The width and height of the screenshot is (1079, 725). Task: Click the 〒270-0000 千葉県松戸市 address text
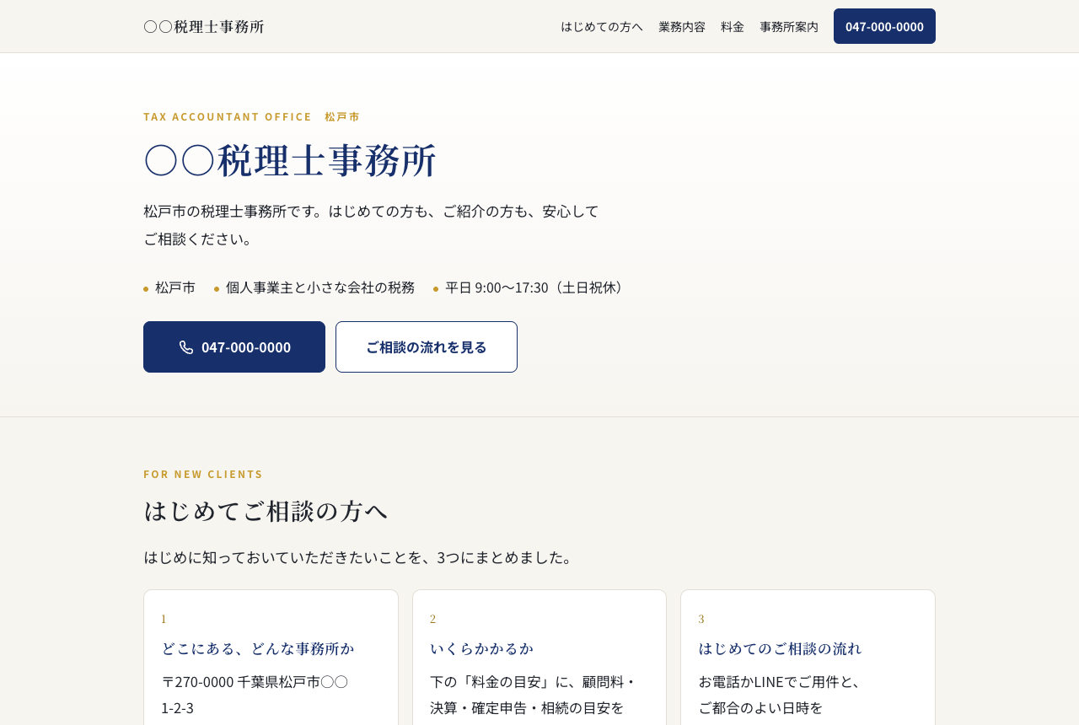tap(255, 695)
